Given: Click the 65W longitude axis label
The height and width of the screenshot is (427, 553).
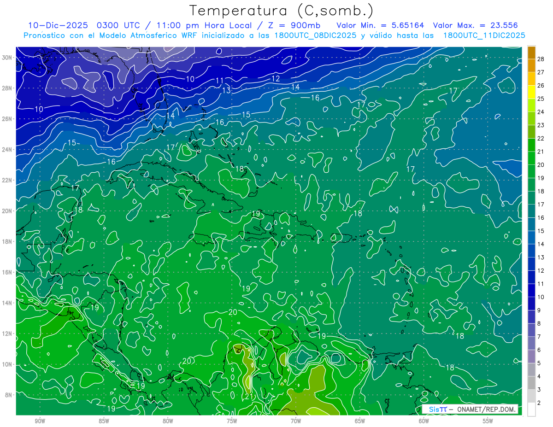Looking at the screenshot, I should point(360,421).
